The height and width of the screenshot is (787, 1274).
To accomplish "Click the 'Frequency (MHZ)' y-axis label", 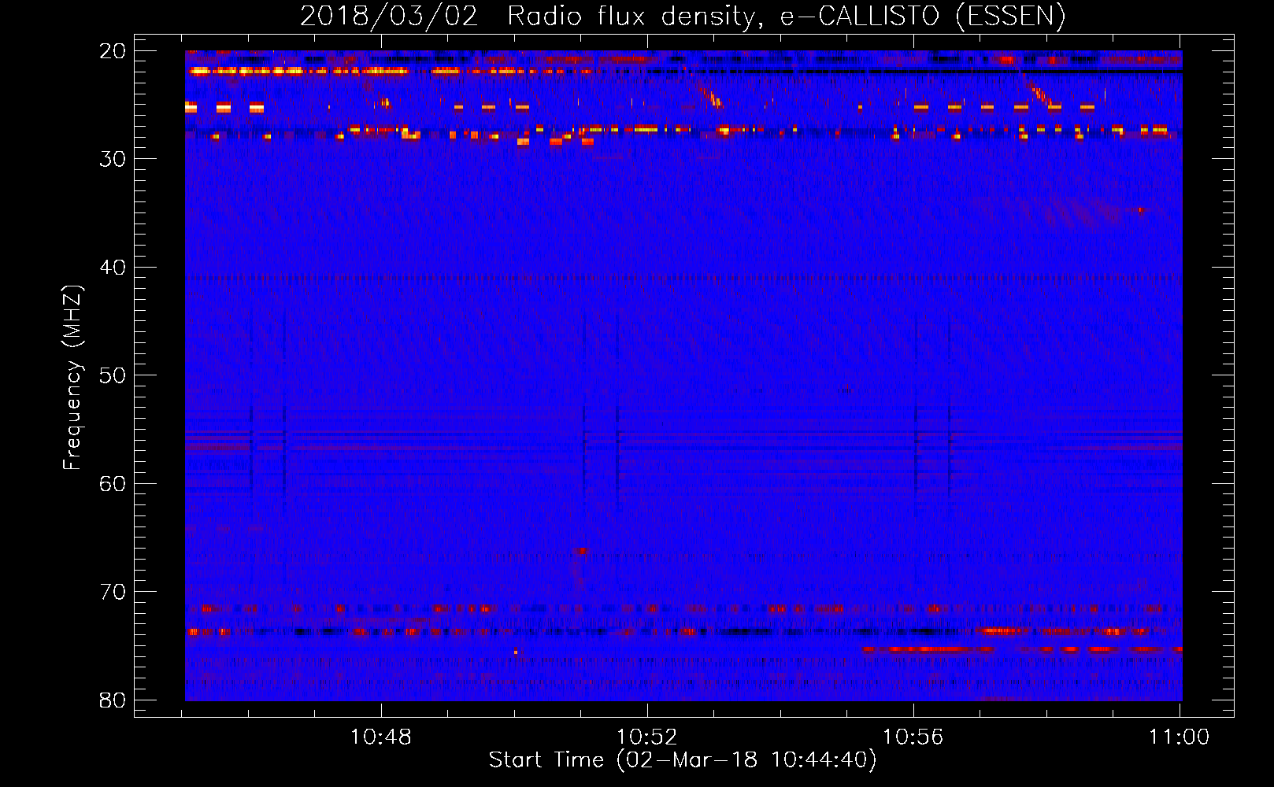I will point(72,377).
